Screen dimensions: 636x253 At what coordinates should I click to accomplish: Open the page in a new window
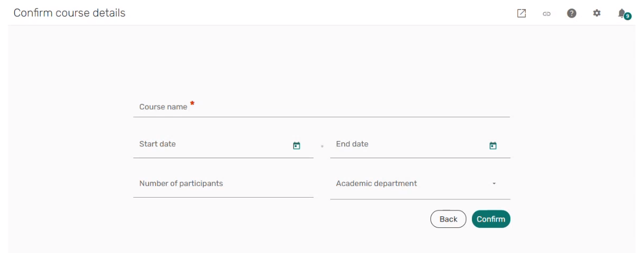521,13
